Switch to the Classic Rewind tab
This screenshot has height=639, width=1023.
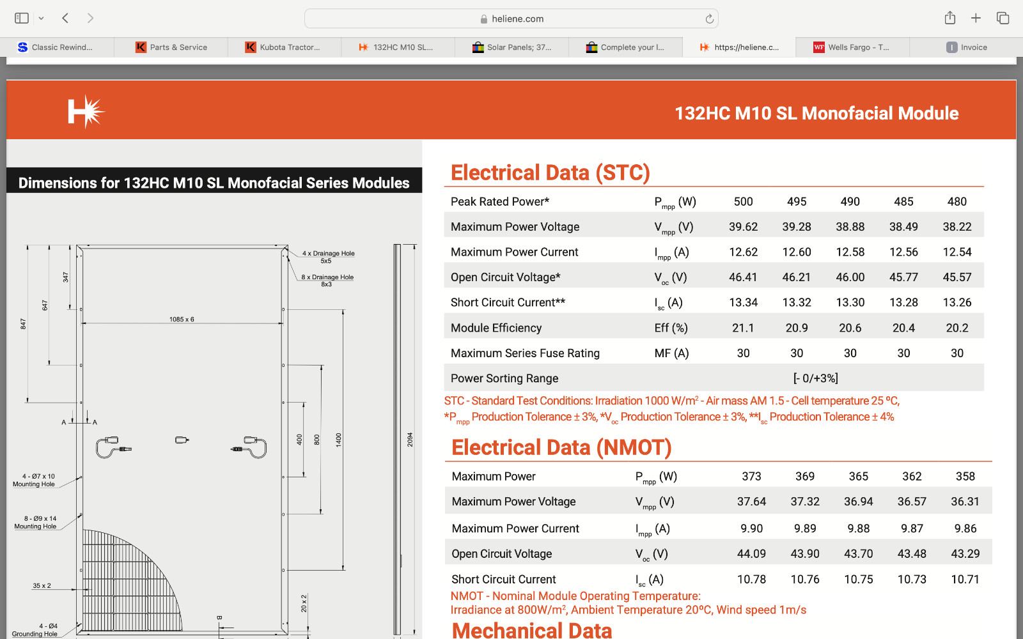57,47
